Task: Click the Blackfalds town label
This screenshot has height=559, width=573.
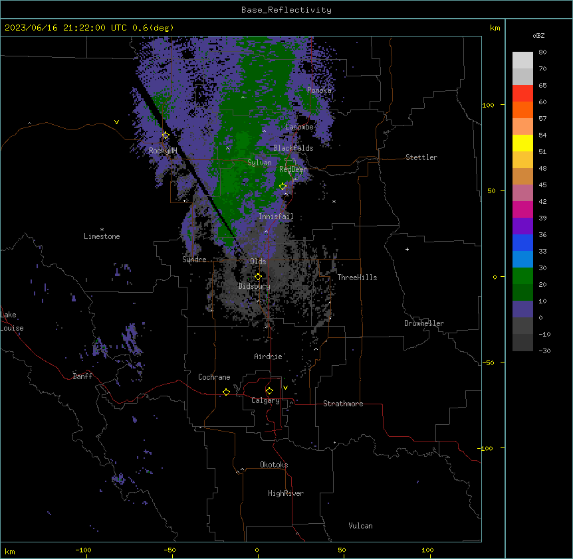Action: click(293, 148)
